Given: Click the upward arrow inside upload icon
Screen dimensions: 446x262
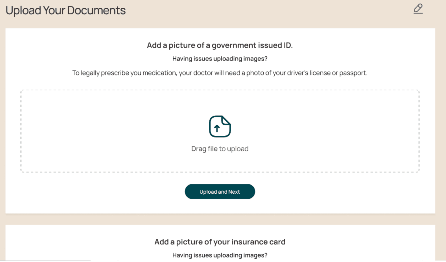Looking at the screenshot, I should [x=217, y=128].
